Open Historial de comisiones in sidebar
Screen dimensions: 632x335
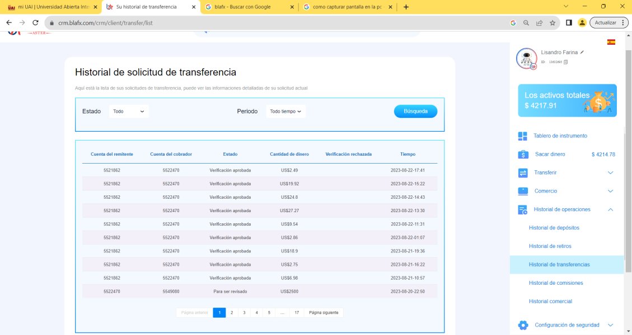pos(555,283)
